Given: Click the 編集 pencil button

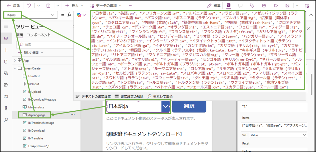Looking at the screenshot, I should pos(214,5).
